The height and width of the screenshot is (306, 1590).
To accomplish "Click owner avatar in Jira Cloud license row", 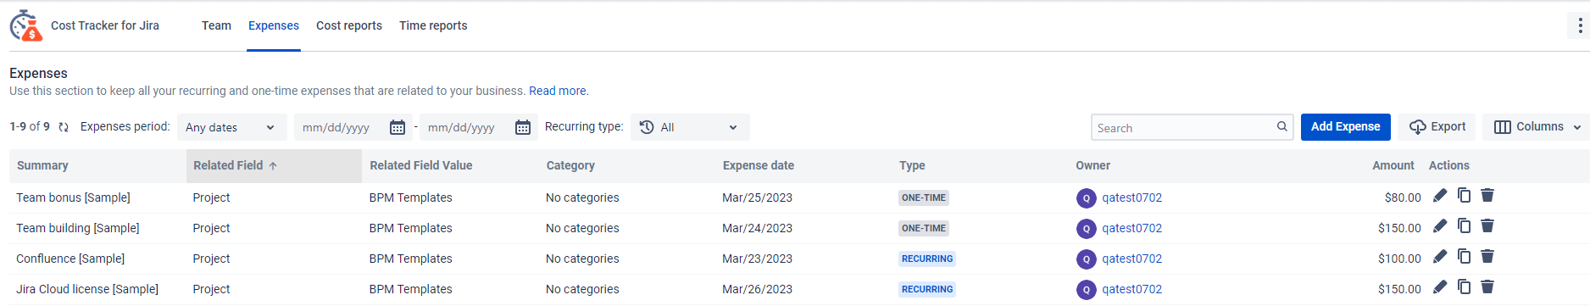I will (x=1086, y=290).
